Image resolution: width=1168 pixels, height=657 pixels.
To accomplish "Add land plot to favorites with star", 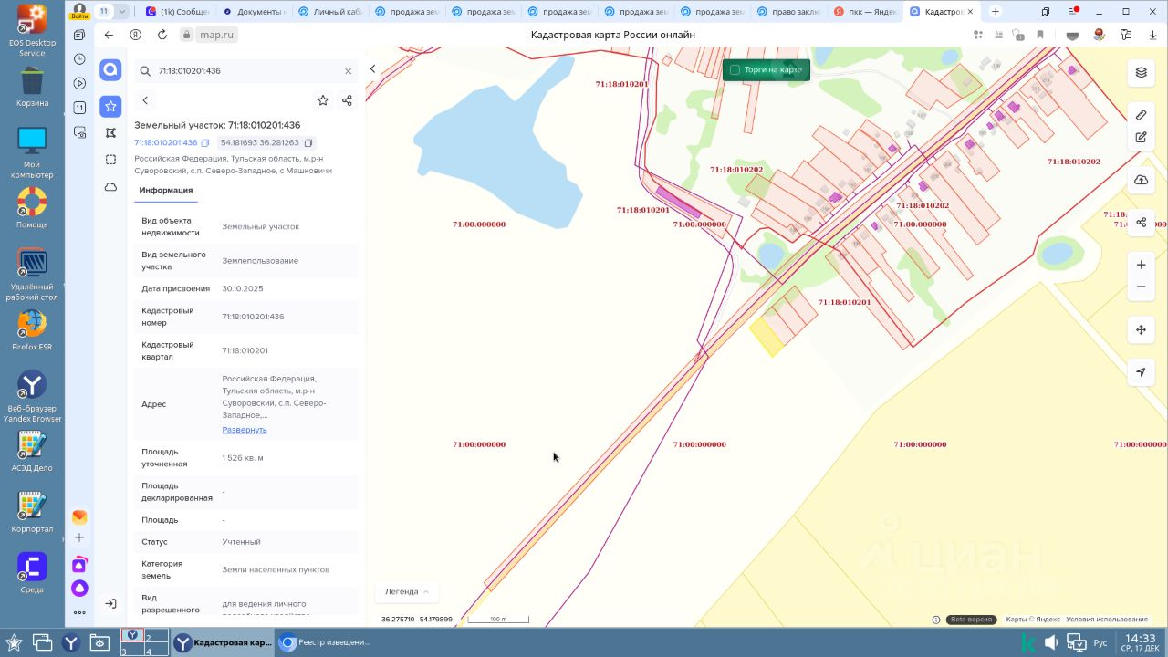I will [322, 100].
